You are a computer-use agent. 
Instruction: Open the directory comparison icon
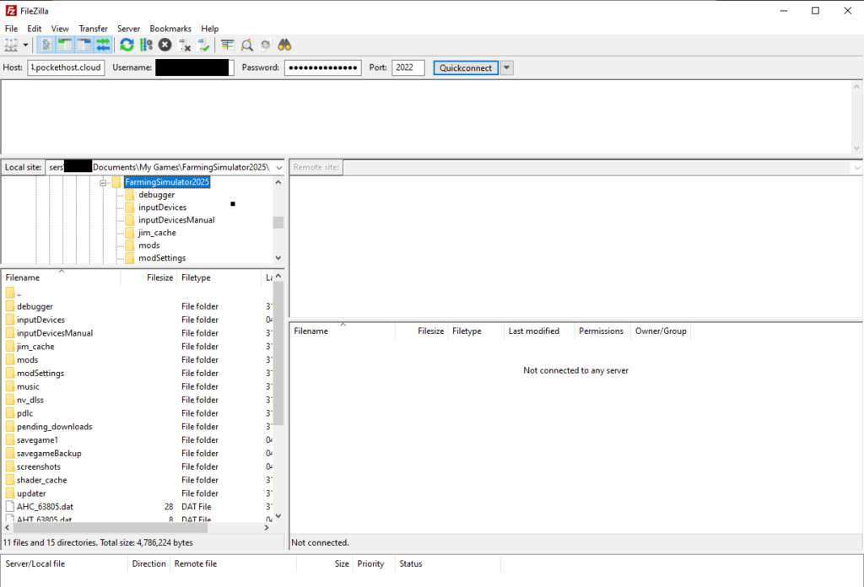(228, 45)
